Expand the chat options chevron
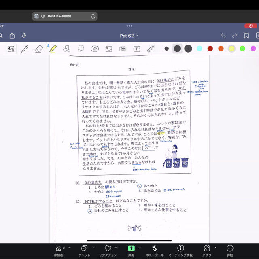The height and width of the screenshot is (259, 259). pos(93,248)
